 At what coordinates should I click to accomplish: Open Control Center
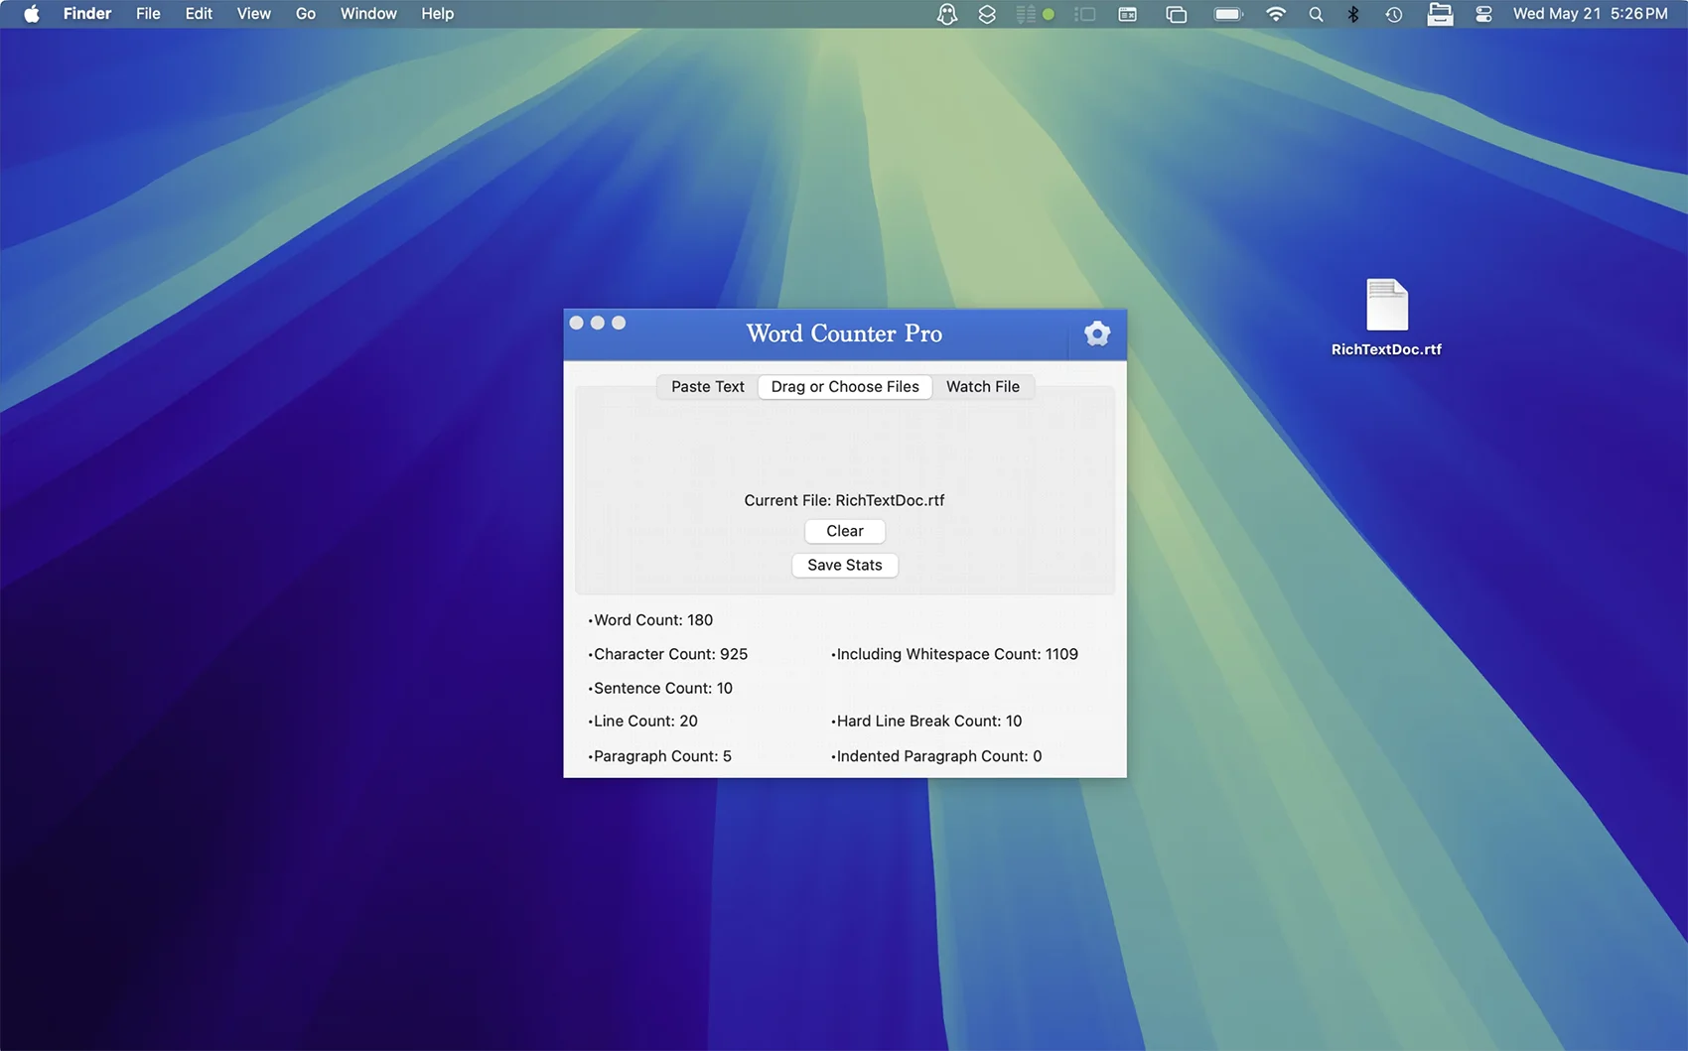coord(1483,14)
